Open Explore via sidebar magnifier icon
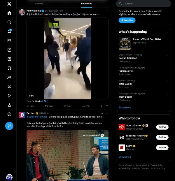Screen dimensions: 175x181 9,22
